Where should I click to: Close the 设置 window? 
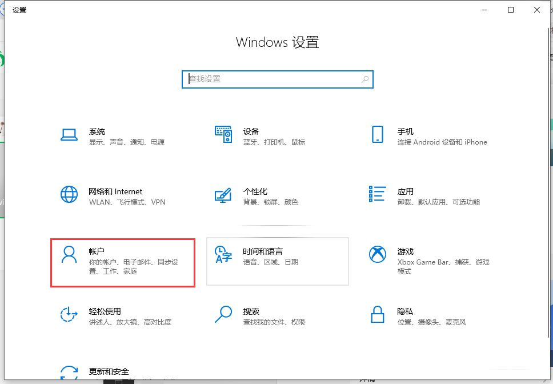tap(537, 10)
